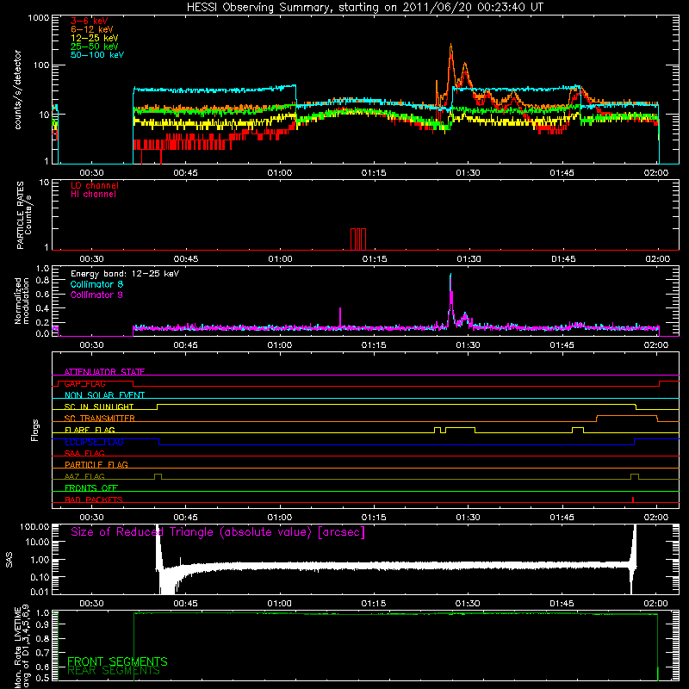
Task: Click the SC_IN_SUNLIGHT flag label
Action: (x=99, y=407)
